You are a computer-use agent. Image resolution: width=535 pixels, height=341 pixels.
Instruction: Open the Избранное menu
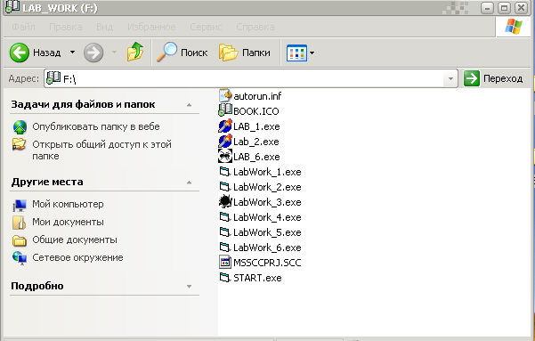[x=151, y=27]
